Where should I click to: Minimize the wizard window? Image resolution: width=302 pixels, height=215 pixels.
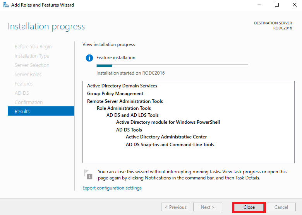click(259, 5)
